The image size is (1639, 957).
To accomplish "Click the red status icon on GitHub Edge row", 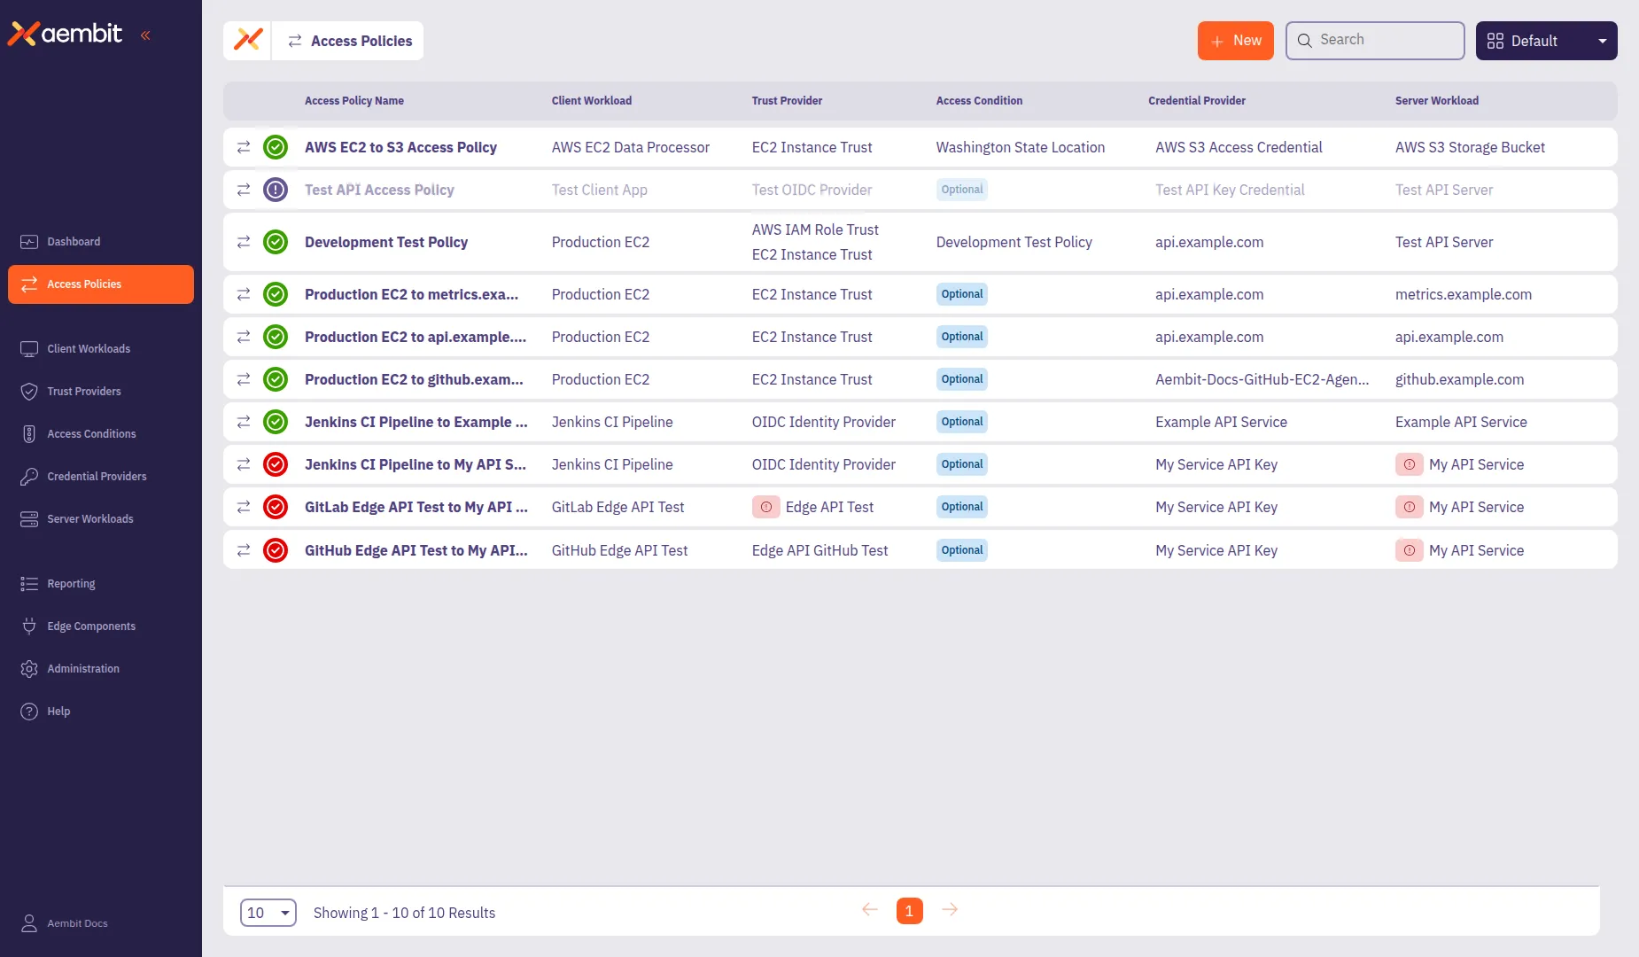I will [276, 549].
